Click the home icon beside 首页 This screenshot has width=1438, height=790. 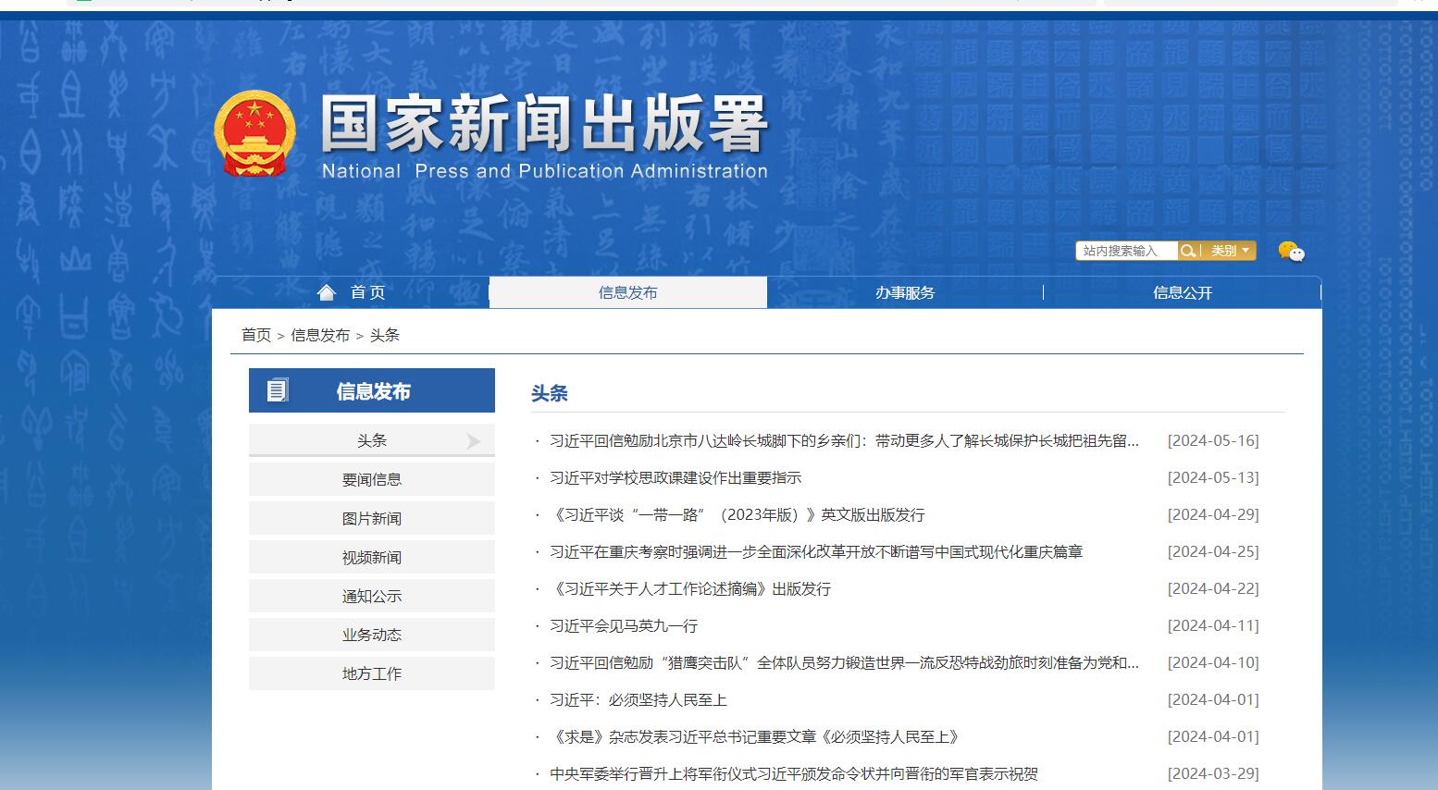(x=326, y=292)
